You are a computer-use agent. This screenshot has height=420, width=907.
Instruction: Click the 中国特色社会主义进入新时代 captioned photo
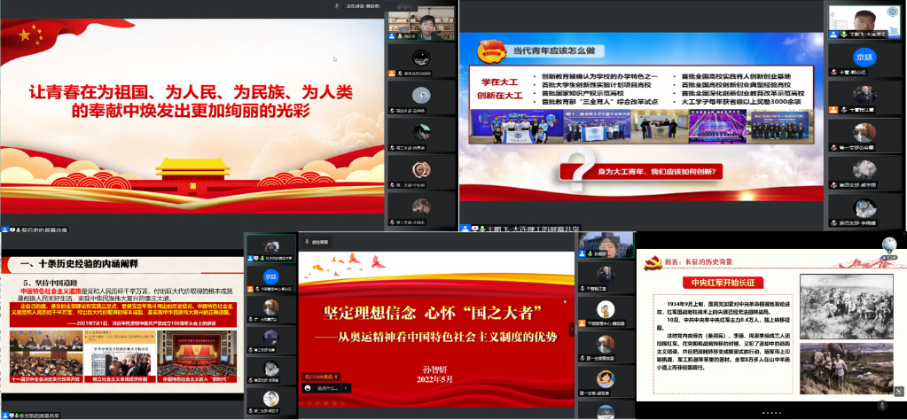(197, 356)
